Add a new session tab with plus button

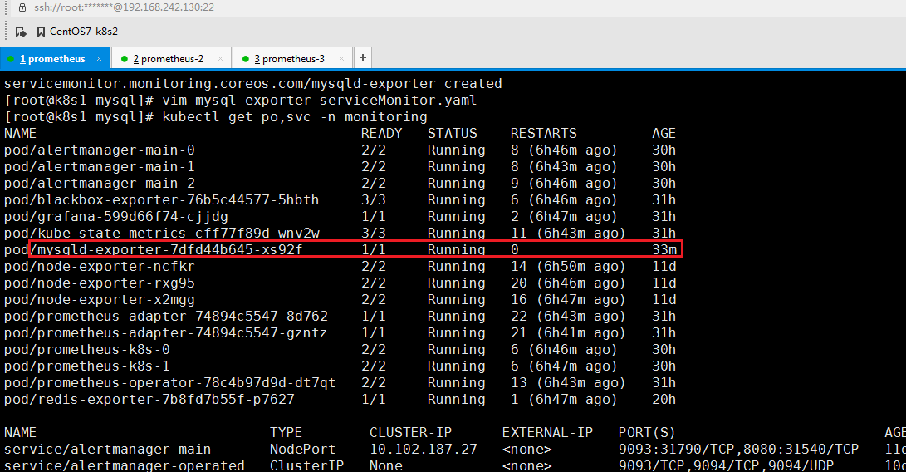[362, 57]
